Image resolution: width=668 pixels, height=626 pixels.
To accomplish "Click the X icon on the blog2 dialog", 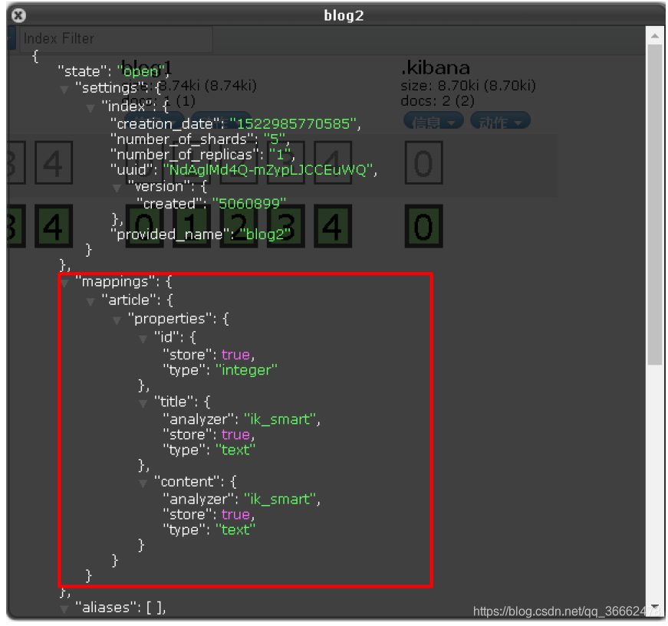I will [x=17, y=15].
